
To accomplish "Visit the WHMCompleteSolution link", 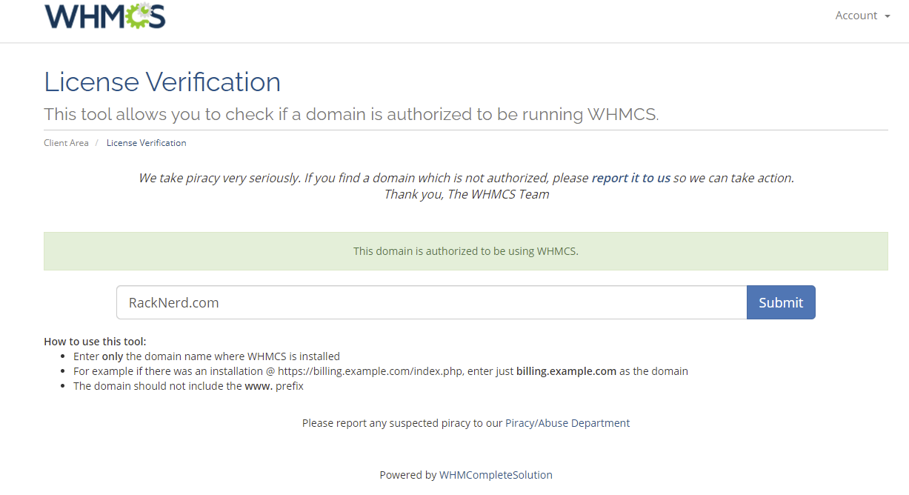I will point(496,475).
